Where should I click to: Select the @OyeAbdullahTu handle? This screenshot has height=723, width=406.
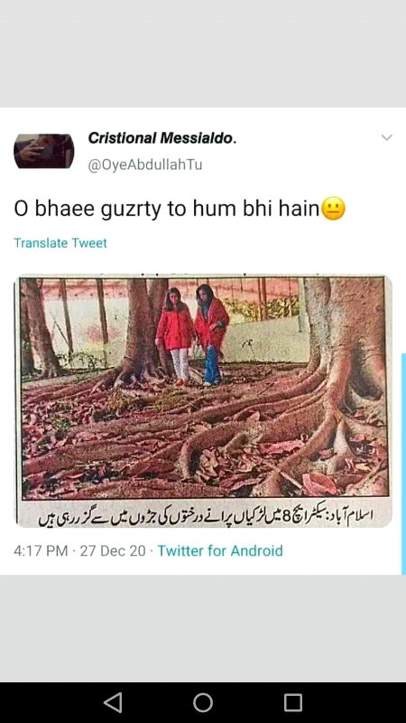point(145,164)
